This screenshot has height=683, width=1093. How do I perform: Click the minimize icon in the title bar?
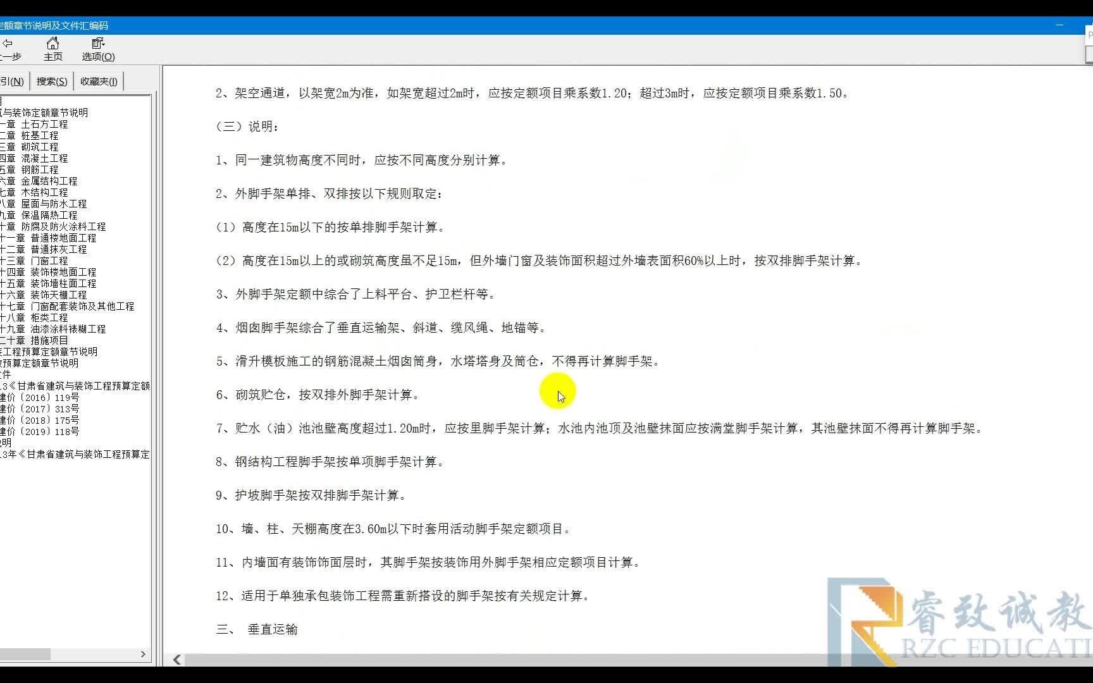pyautogui.click(x=1060, y=25)
